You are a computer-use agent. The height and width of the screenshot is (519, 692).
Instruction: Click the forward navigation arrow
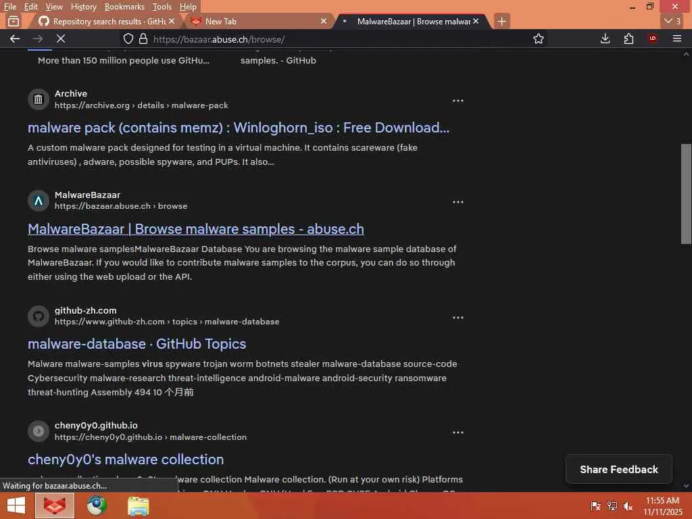(x=38, y=39)
